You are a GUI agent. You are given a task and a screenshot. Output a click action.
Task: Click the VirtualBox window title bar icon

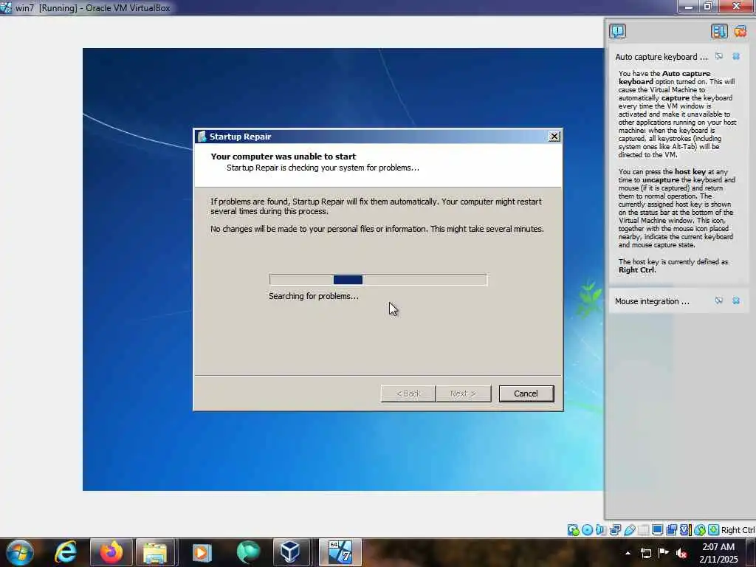click(x=6, y=7)
